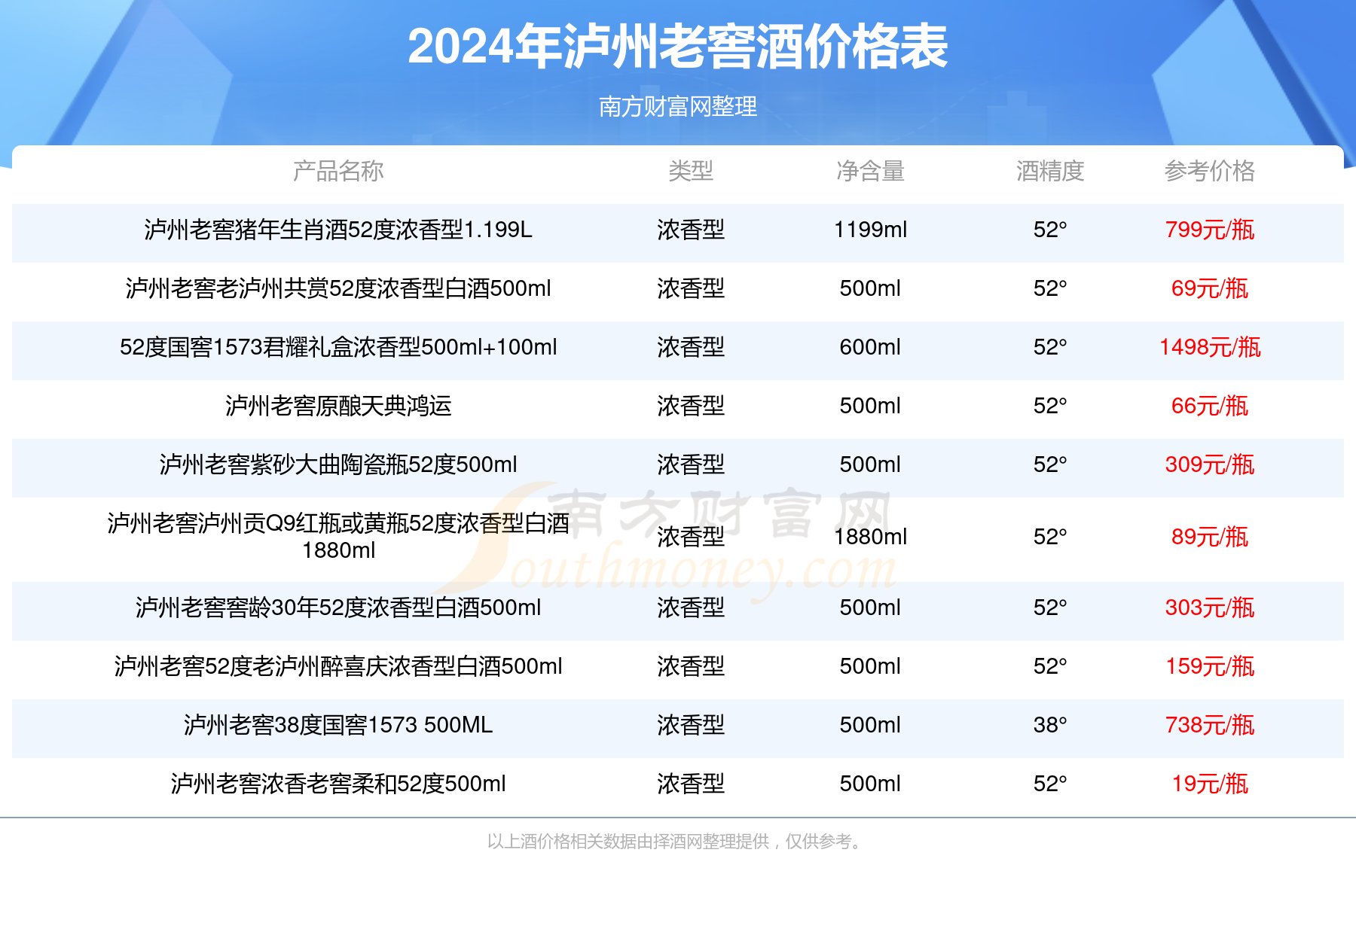This screenshot has width=1356, height=941.
Task: Select product 泸州老窖泸州贡Q9红瓶或黄瓶 1880ml
Action: pyautogui.click(x=338, y=536)
